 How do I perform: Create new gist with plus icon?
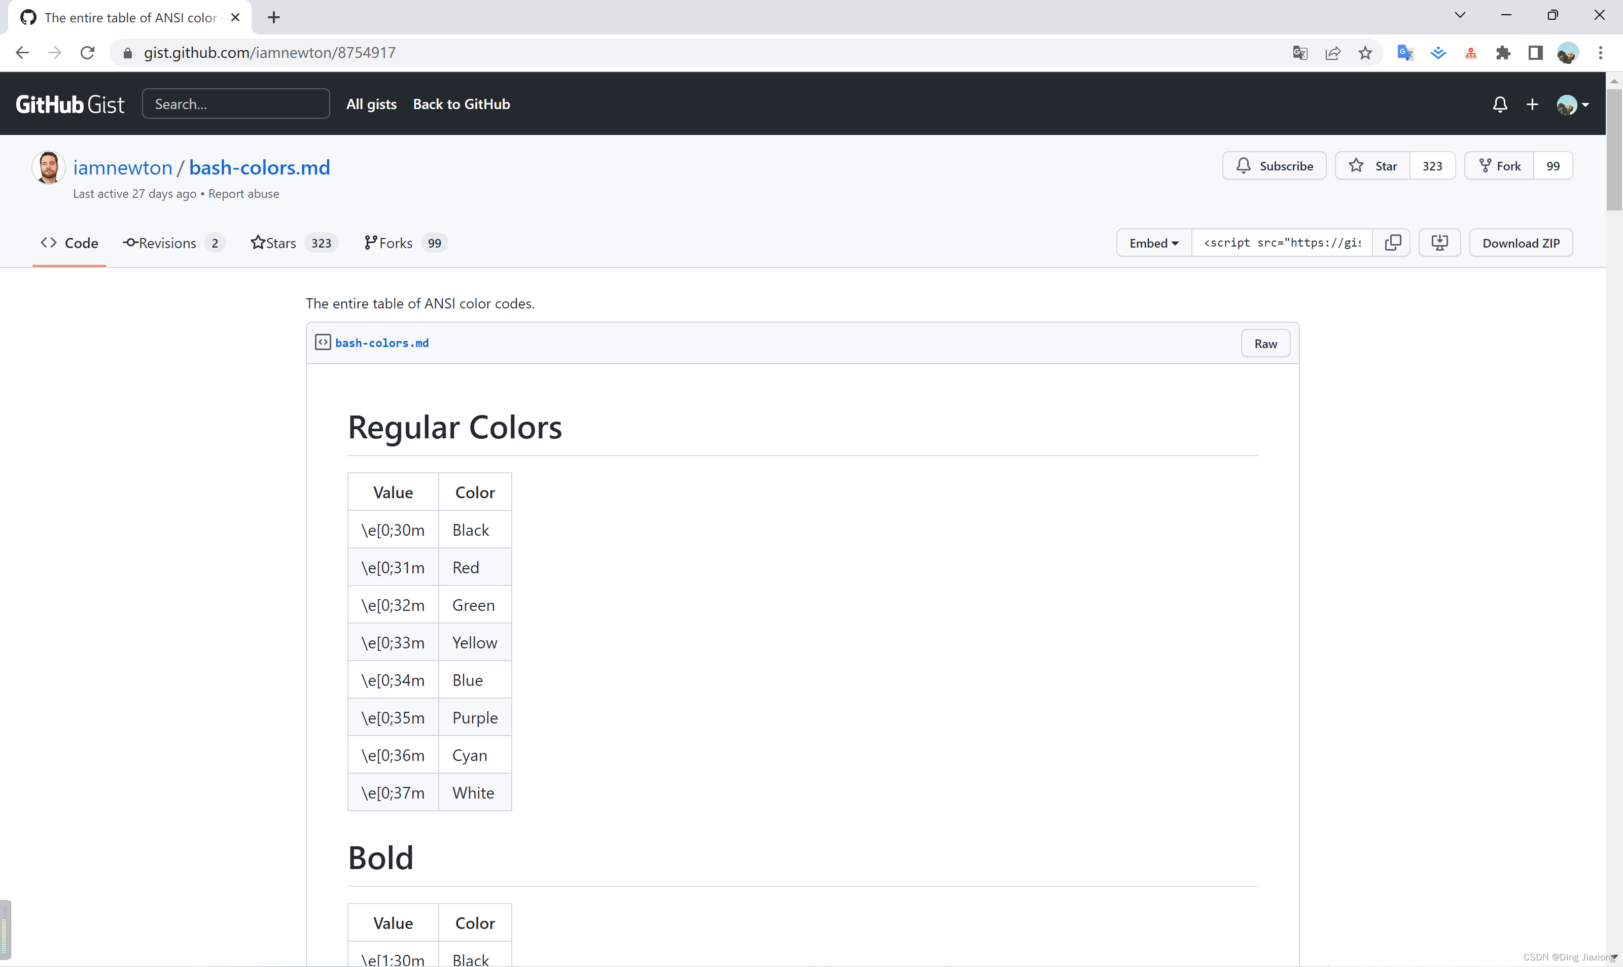1533,104
